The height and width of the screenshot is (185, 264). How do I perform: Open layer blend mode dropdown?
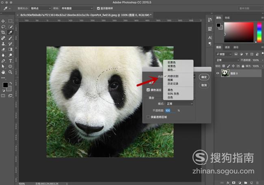(x=227, y=60)
